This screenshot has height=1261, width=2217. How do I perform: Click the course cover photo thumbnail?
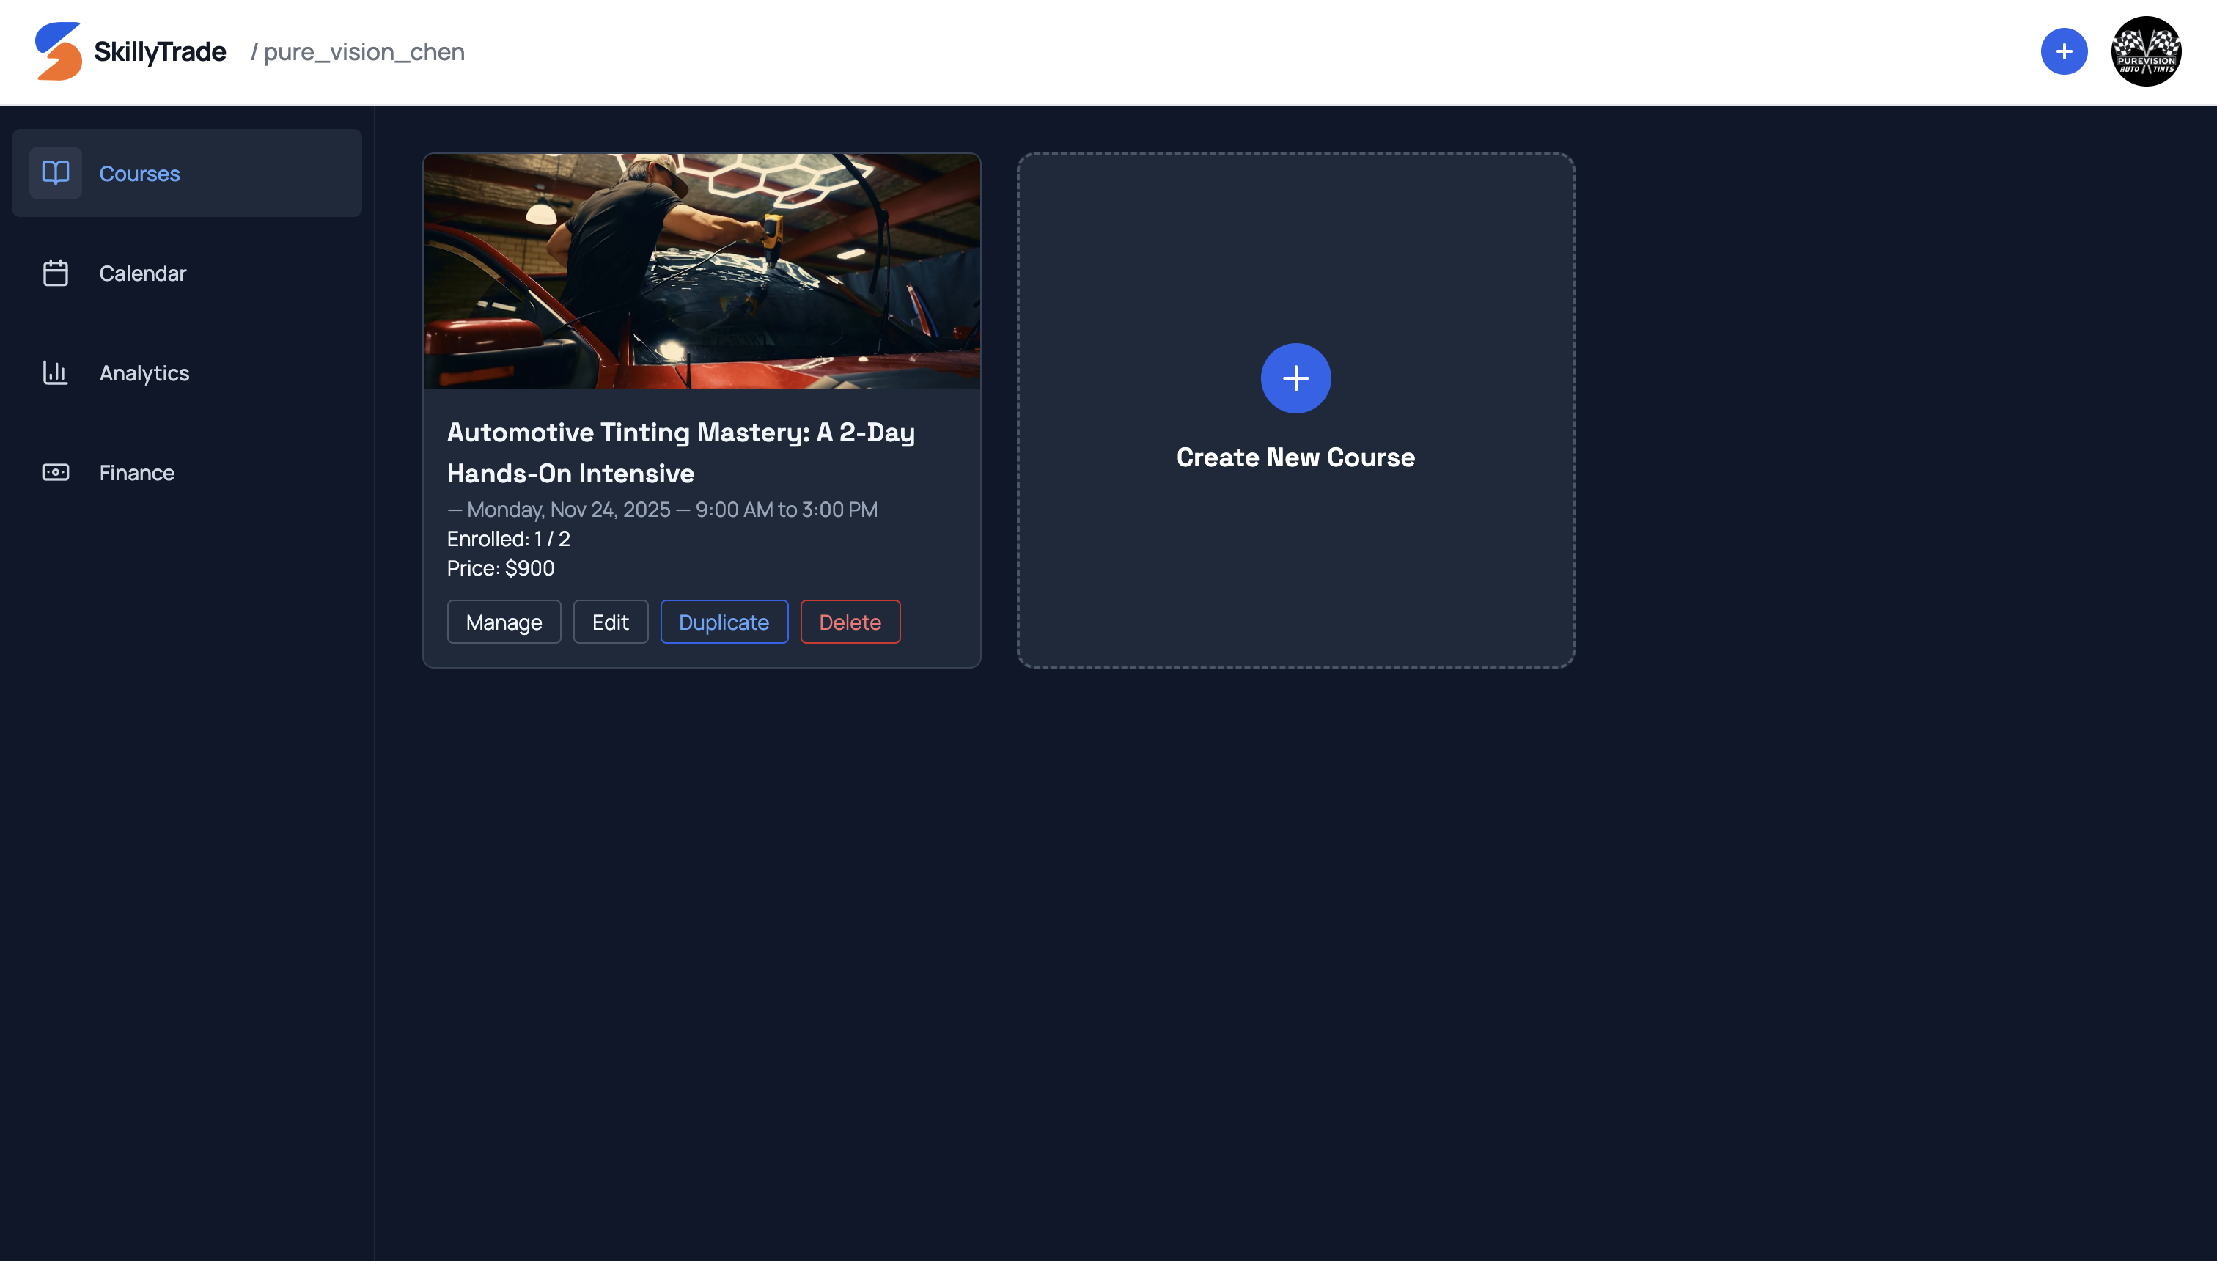point(701,271)
